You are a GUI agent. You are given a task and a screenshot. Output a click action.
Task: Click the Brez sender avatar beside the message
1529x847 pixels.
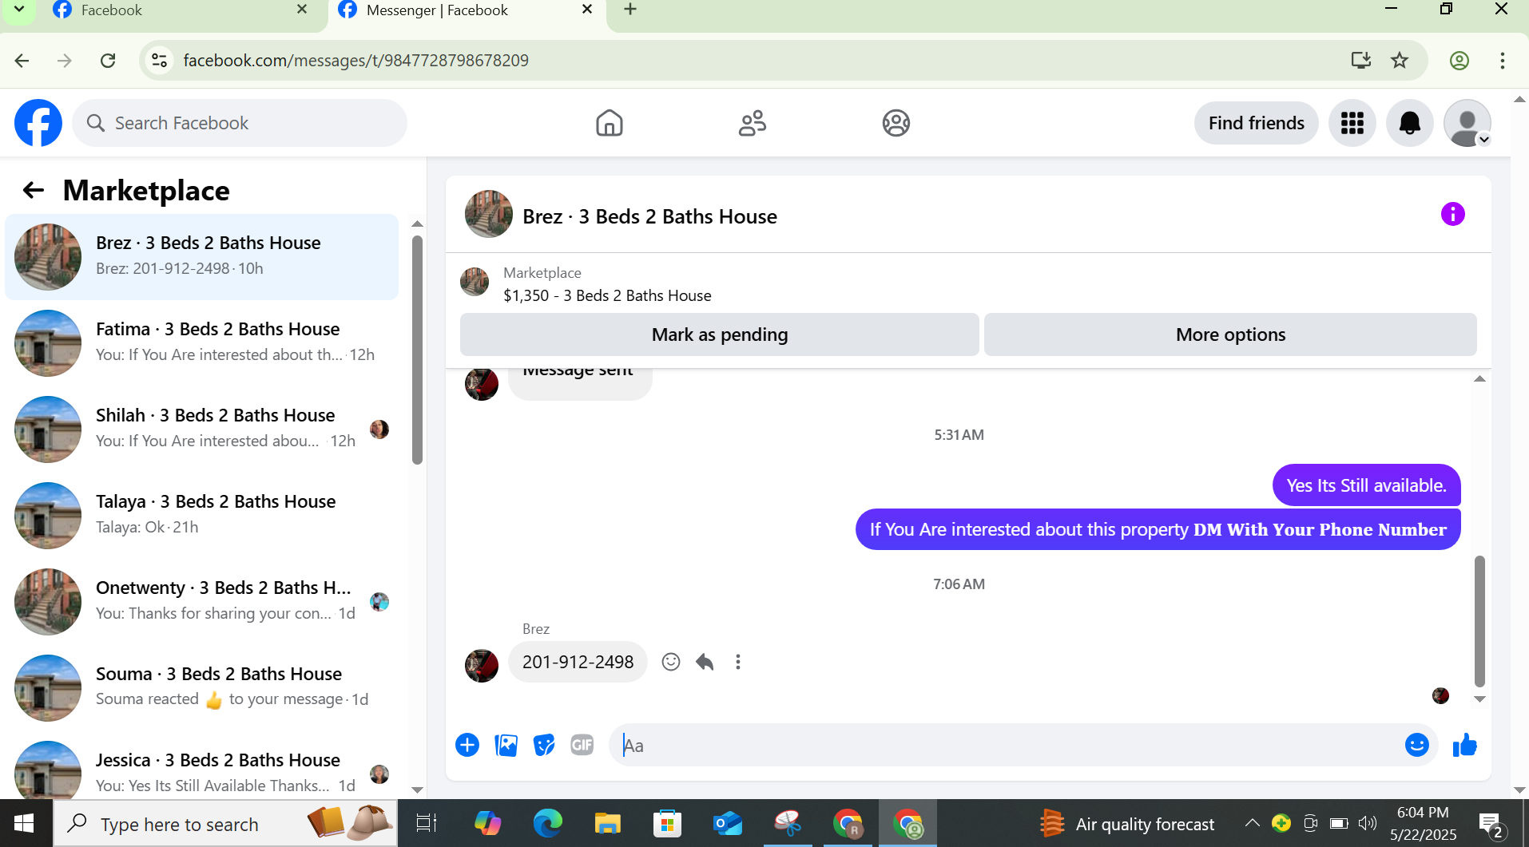pyautogui.click(x=482, y=665)
